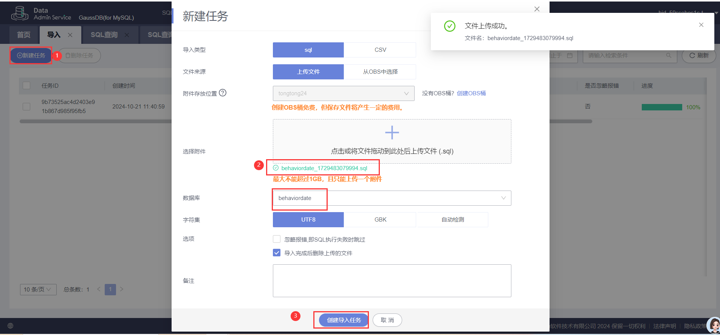Close the 新建任务 dialog
The height and width of the screenshot is (335, 720).
pyautogui.click(x=537, y=9)
